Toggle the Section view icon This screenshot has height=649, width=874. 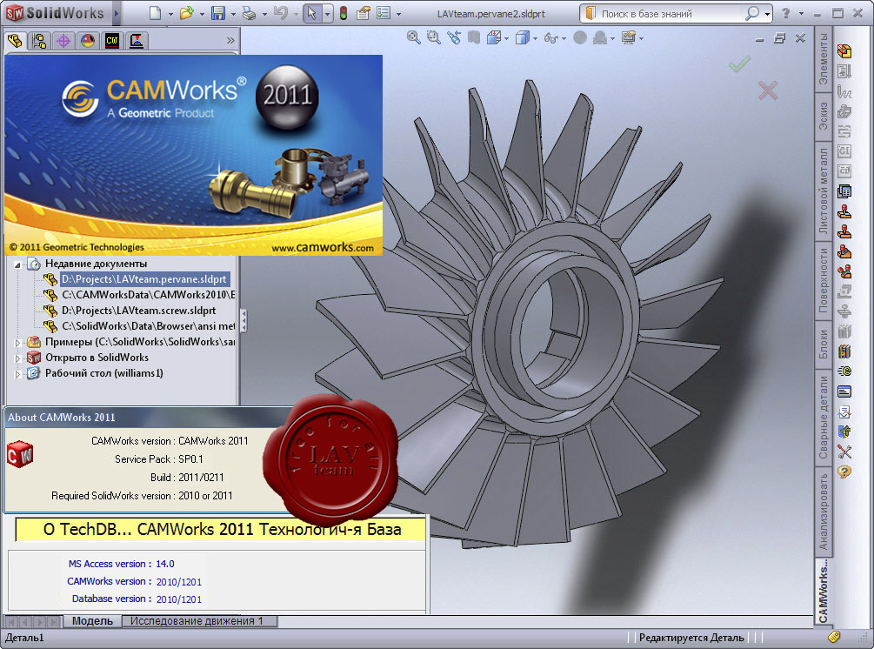pyautogui.click(x=474, y=38)
